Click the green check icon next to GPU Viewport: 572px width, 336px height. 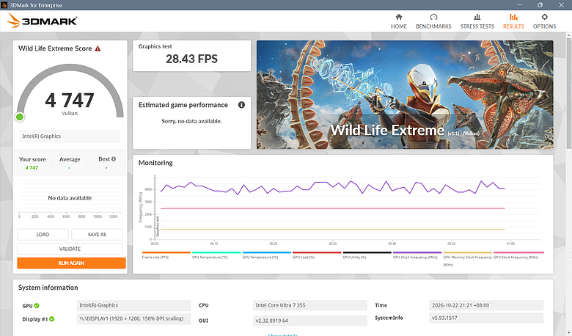pos(37,306)
